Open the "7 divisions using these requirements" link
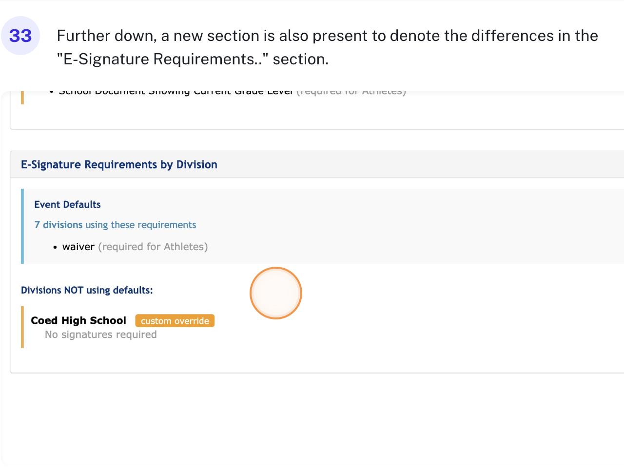The height and width of the screenshot is (472, 624). (115, 225)
